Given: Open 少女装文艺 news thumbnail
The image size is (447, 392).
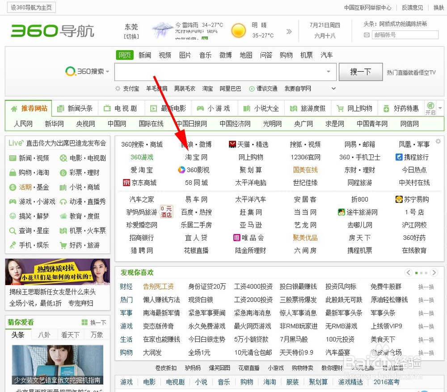Looking at the screenshot, I should pos(58,365).
